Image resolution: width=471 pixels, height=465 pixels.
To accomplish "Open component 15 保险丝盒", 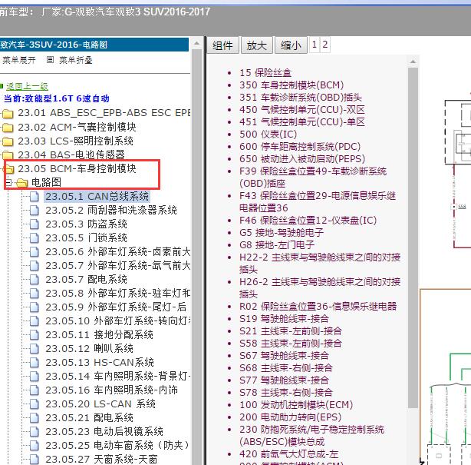I will click(x=265, y=73).
